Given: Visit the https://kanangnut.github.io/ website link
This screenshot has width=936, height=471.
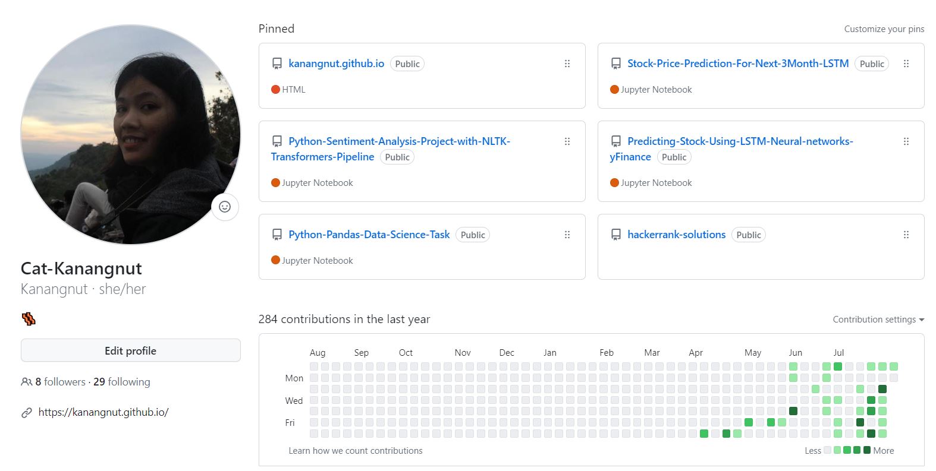Looking at the screenshot, I should click(x=103, y=412).
